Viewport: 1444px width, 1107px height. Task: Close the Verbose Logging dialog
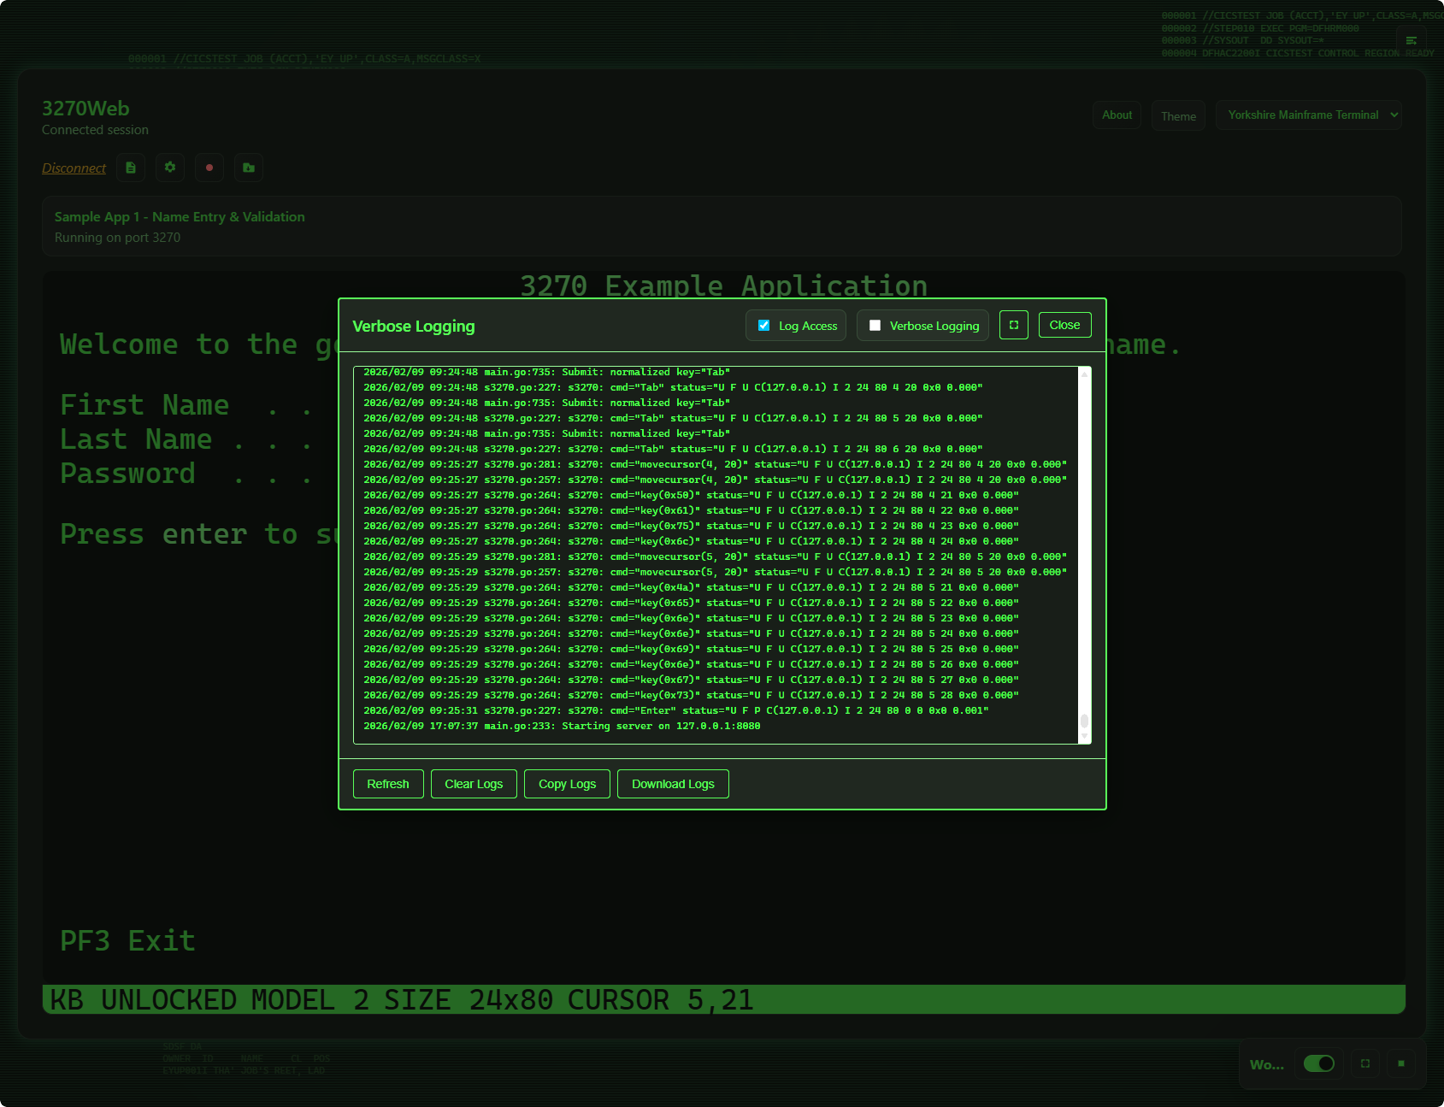[1064, 324]
